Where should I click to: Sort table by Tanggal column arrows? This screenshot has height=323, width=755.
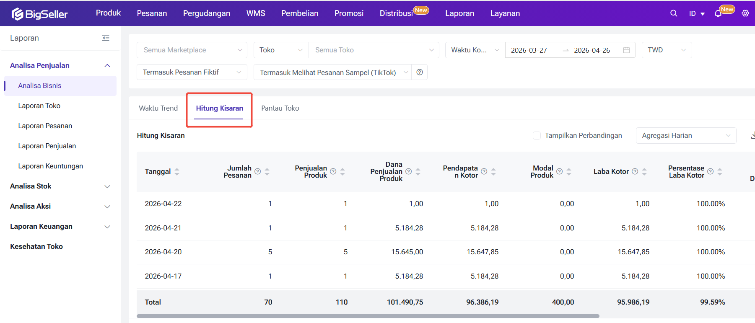177,171
